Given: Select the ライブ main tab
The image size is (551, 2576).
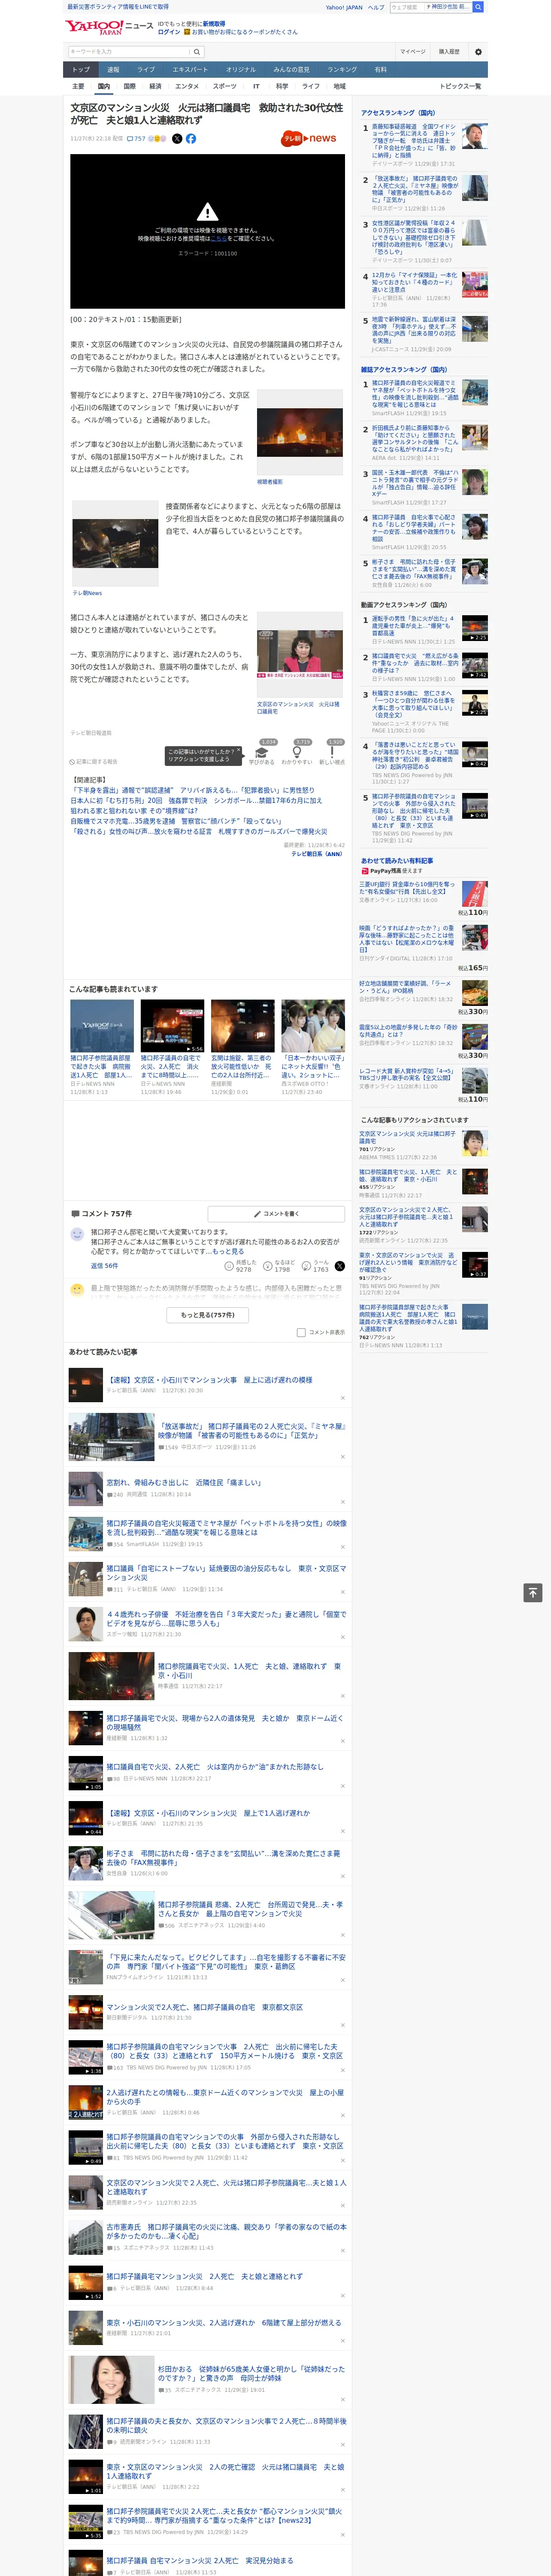Looking at the screenshot, I should coord(146,69).
